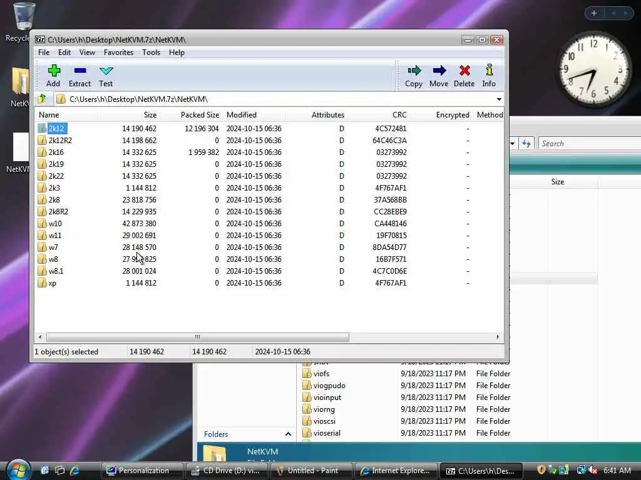Select the 2k8R2 folder
This screenshot has width=641, height=480.
pyautogui.click(x=58, y=211)
